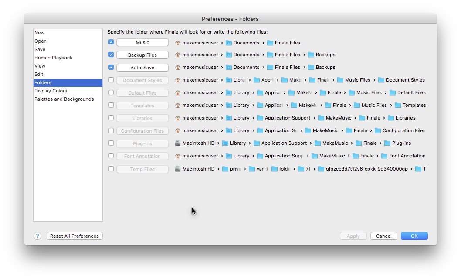Confirm preferences with the OK button
This screenshot has width=461, height=280.
click(414, 236)
